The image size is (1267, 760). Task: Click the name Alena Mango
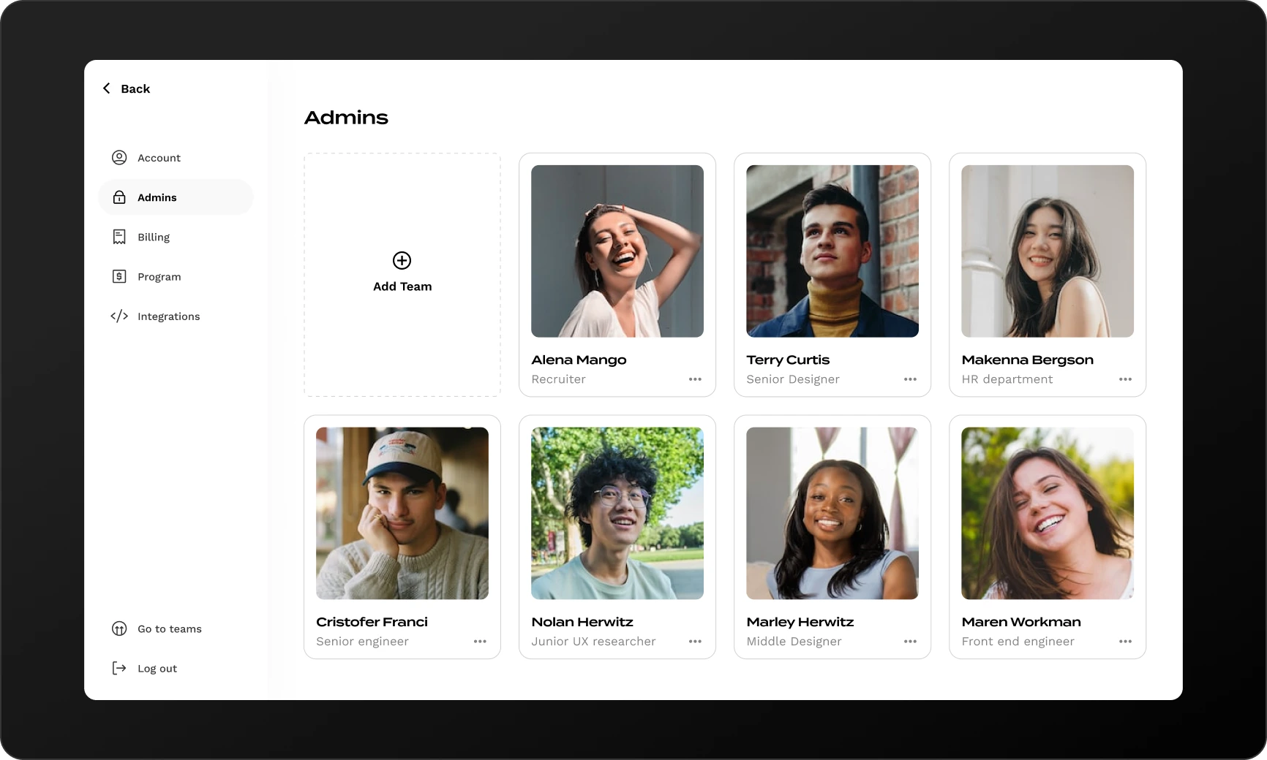(579, 360)
